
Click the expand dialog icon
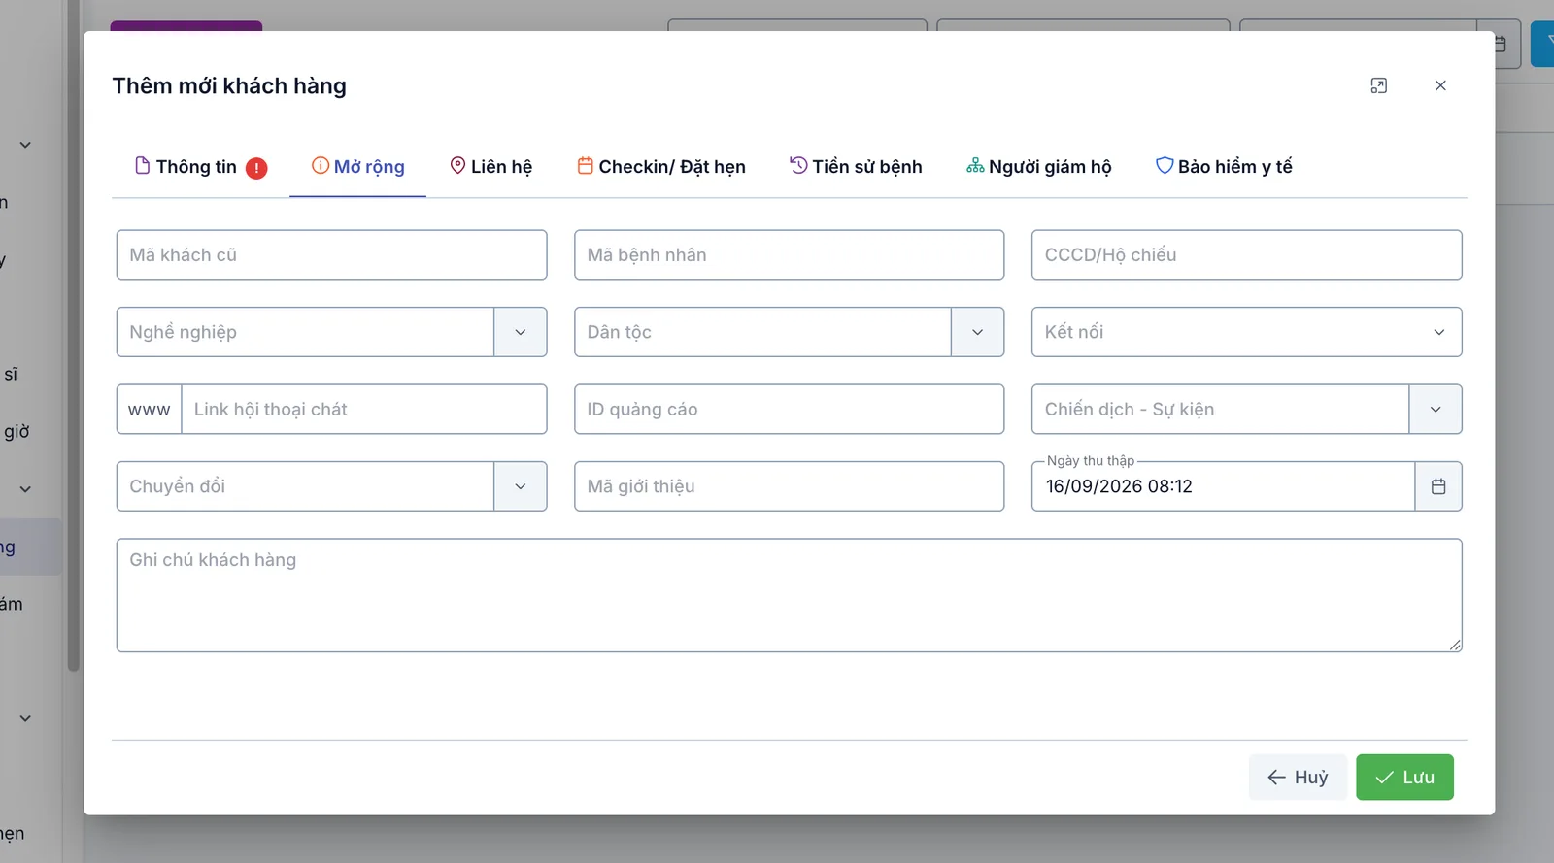pyautogui.click(x=1378, y=85)
